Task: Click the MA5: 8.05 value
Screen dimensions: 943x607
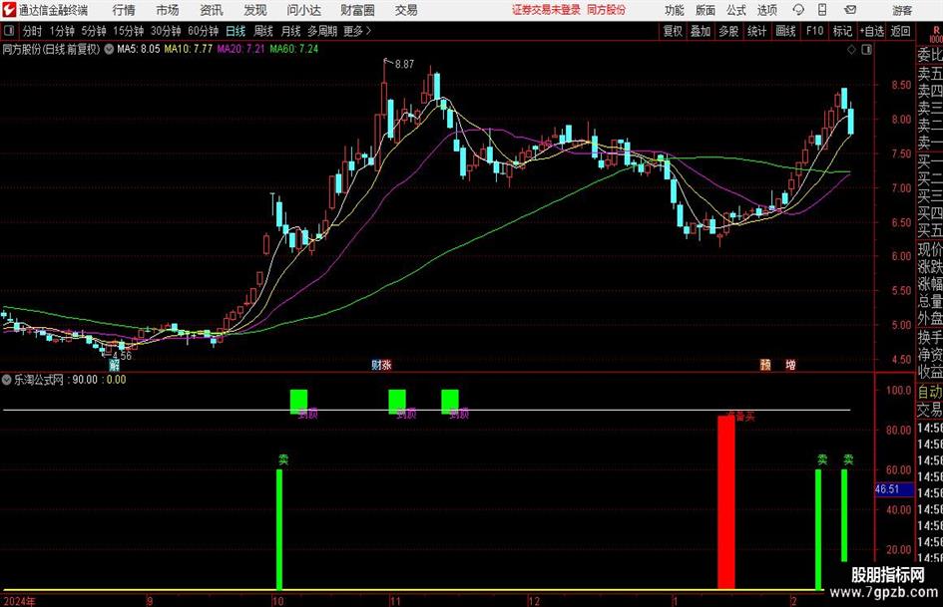Action: (139, 49)
